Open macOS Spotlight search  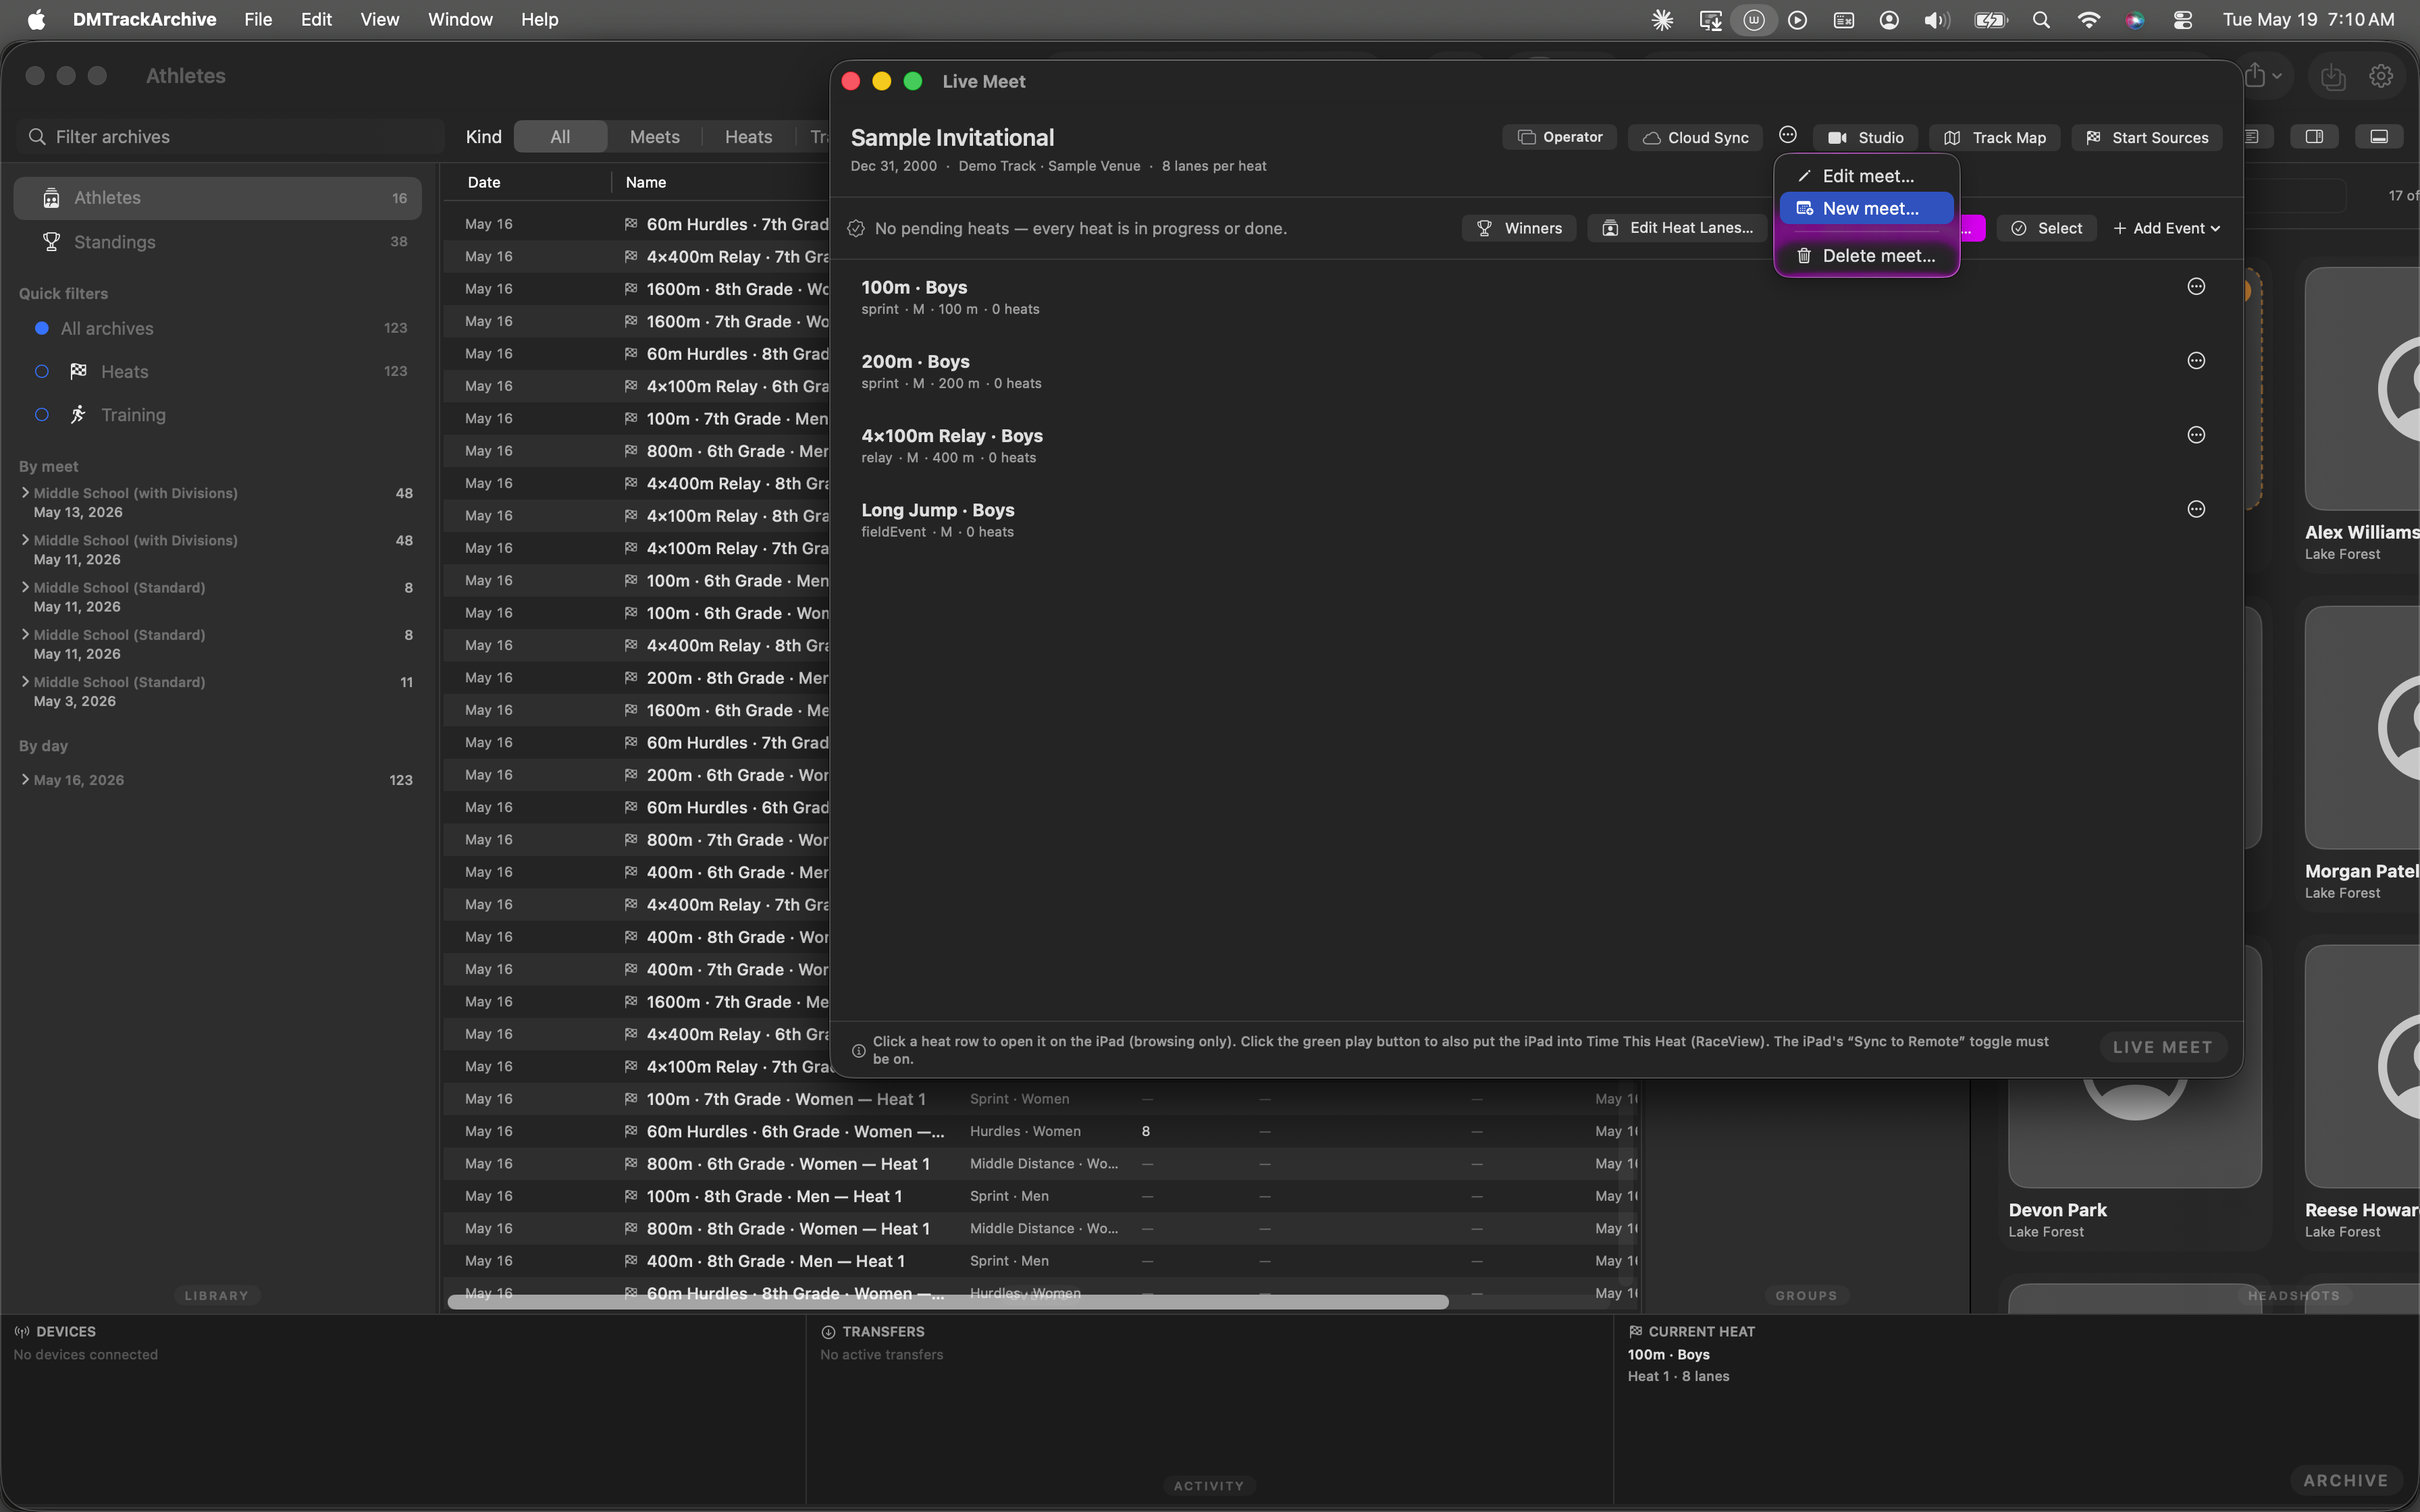click(2041, 20)
